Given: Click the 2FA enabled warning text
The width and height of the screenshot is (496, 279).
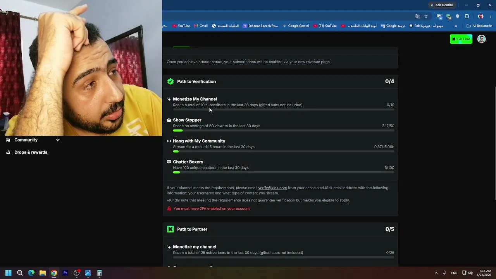Looking at the screenshot, I should click(x=212, y=208).
